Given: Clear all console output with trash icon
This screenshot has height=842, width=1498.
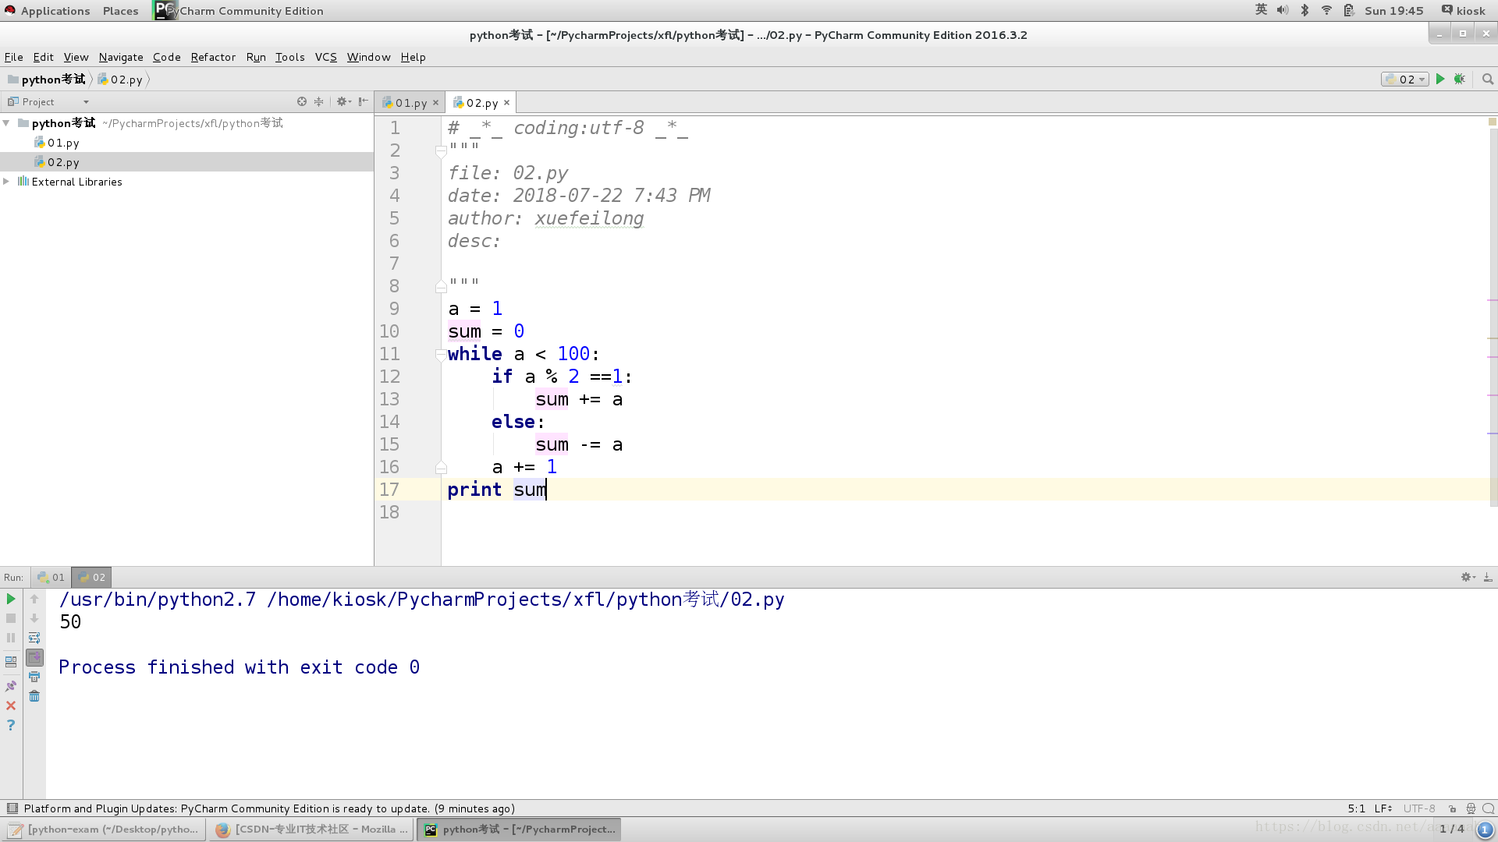Looking at the screenshot, I should pyautogui.click(x=34, y=696).
